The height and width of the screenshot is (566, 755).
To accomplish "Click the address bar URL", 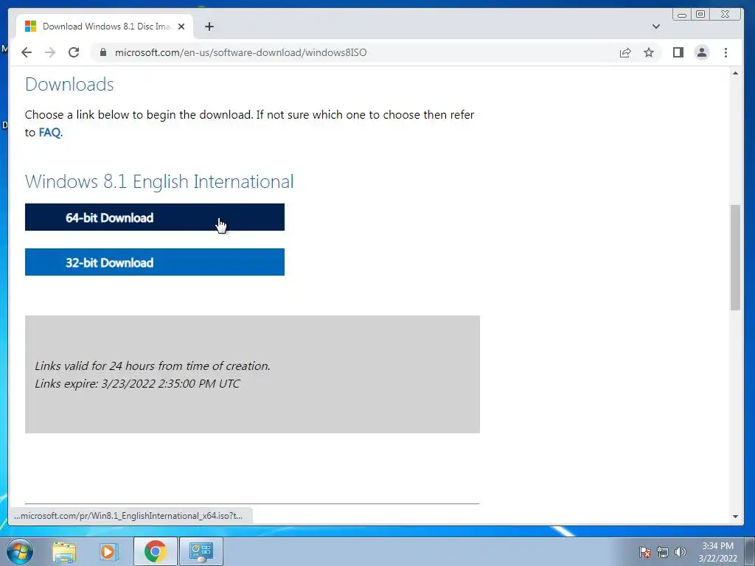I will pyautogui.click(x=241, y=52).
